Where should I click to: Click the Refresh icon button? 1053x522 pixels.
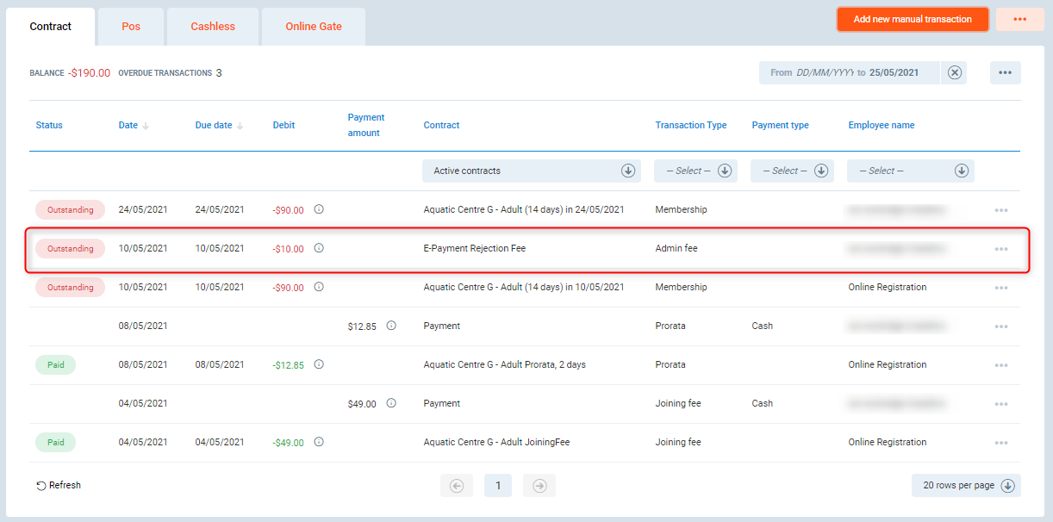41,486
